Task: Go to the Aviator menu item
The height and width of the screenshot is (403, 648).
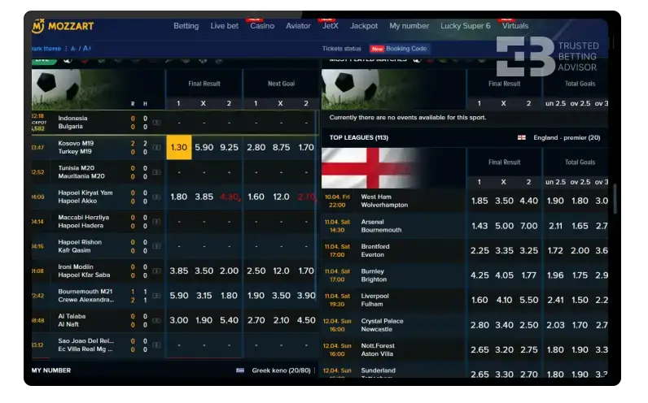Action: [x=298, y=26]
